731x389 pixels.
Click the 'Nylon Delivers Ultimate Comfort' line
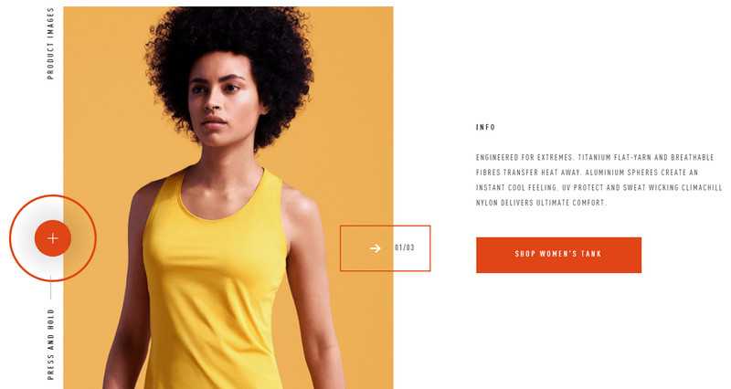coord(541,203)
